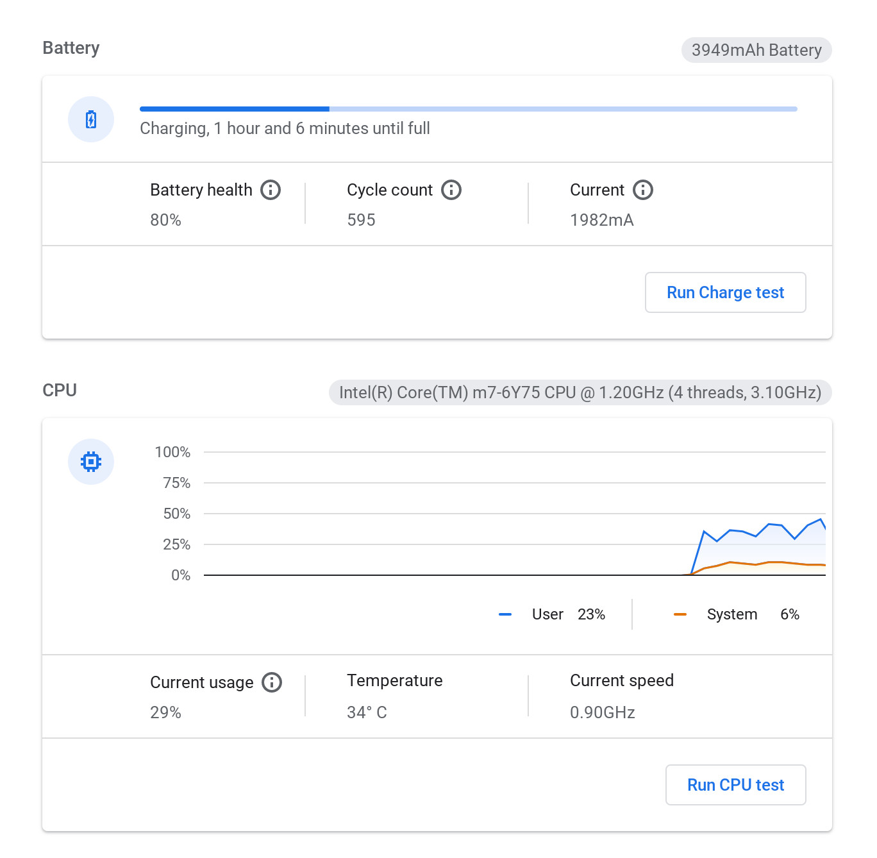
Task: Click the orange System legend marker
Action: pyautogui.click(x=680, y=614)
